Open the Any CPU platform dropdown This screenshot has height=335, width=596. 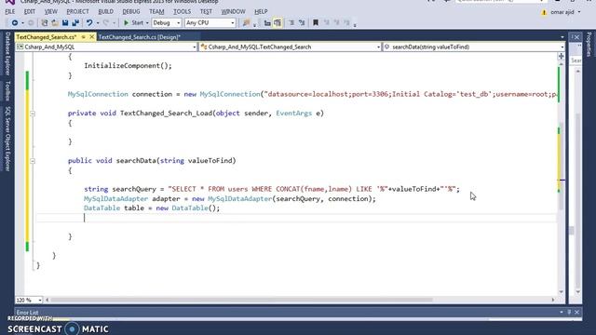[x=210, y=23]
